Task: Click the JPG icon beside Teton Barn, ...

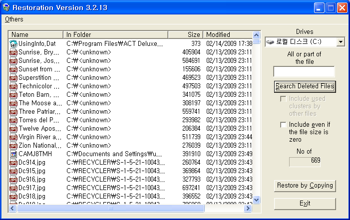Action: click(x=13, y=95)
